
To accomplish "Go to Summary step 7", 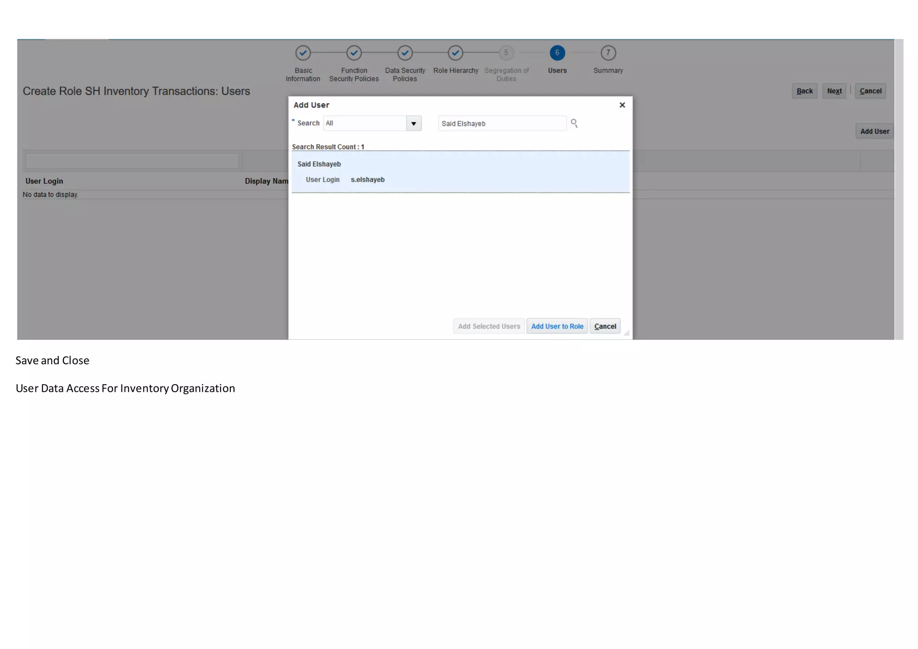I will 608,53.
